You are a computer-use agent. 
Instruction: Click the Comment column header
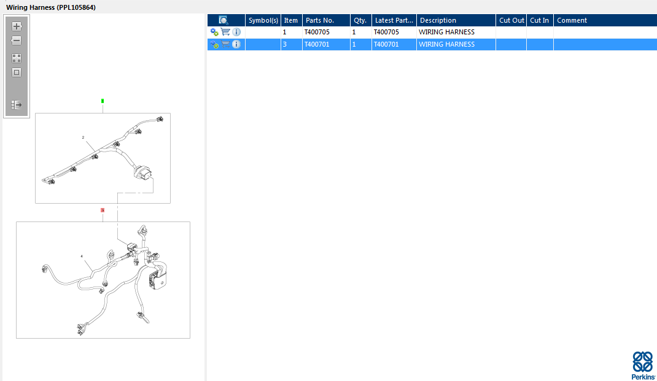(605, 20)
